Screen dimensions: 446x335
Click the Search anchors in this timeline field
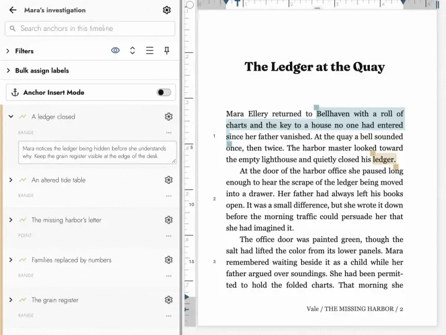90,28
